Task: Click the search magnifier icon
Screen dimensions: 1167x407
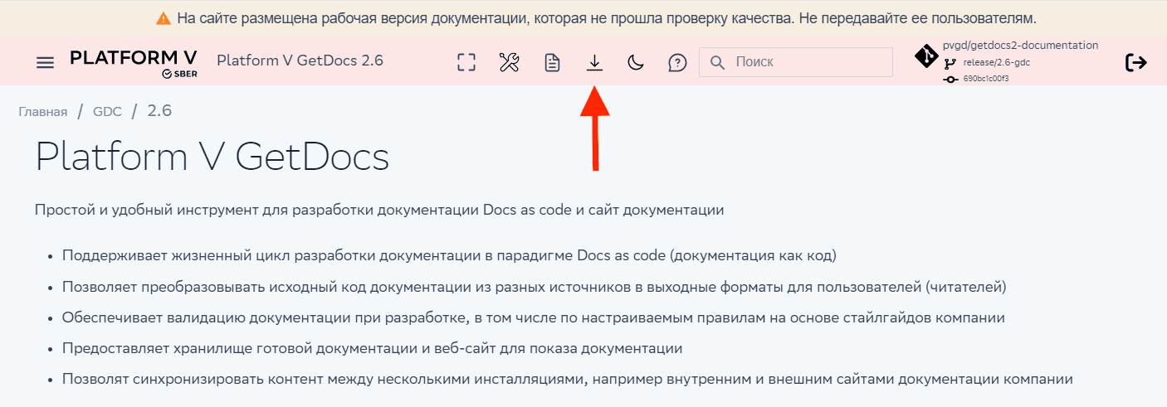Action: pos(718,62)
